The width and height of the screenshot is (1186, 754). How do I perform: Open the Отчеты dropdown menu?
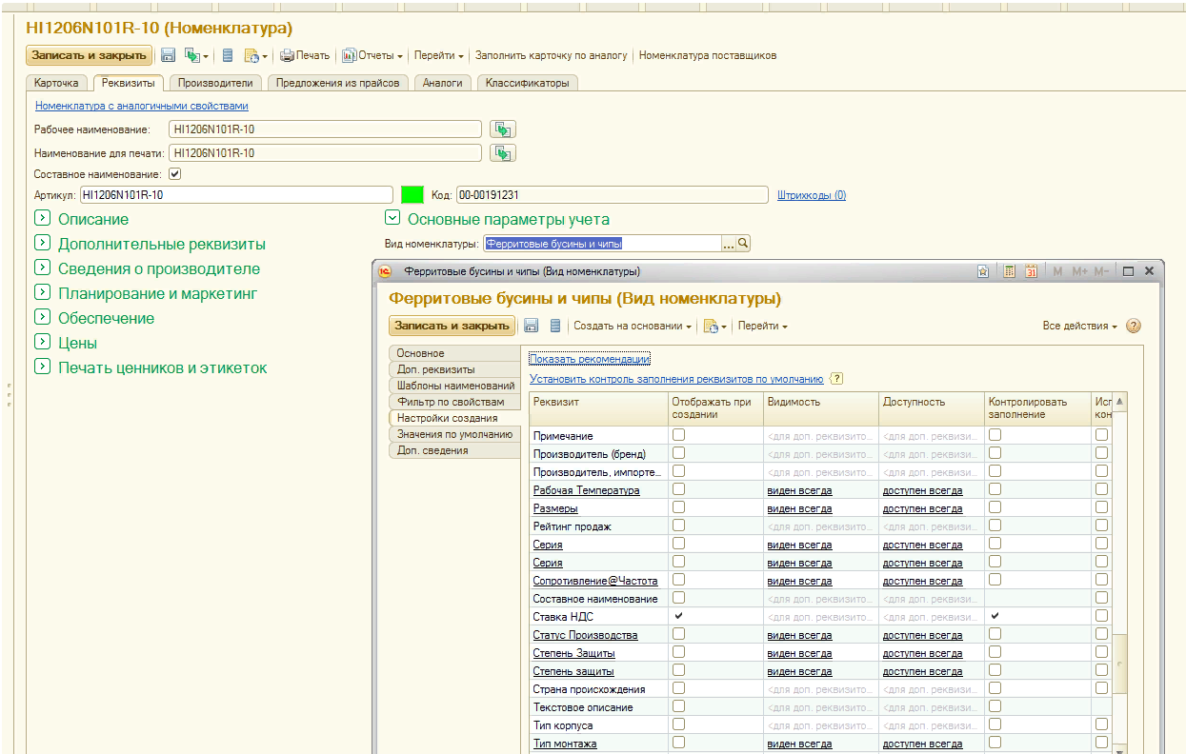(x=373, y=55)
